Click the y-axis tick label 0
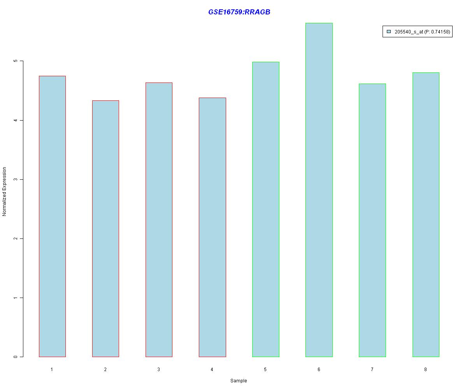467x389 pixels. click(x=16, y=357)
